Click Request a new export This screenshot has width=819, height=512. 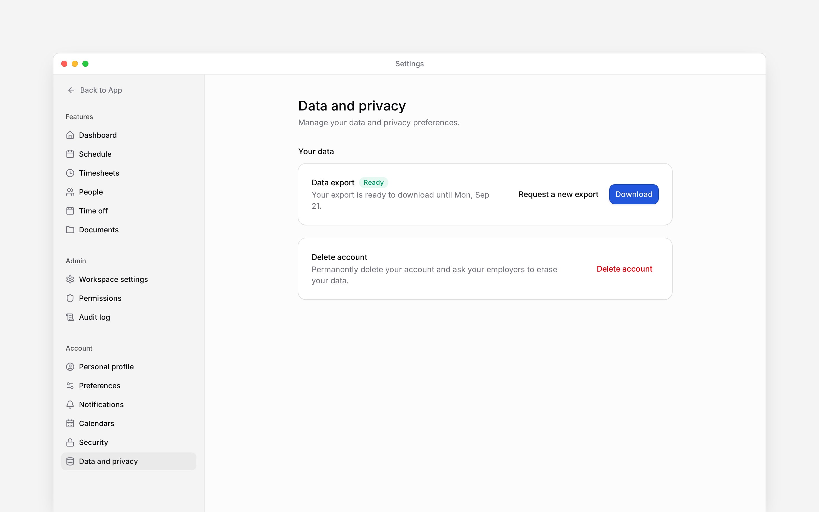(558, 195)
